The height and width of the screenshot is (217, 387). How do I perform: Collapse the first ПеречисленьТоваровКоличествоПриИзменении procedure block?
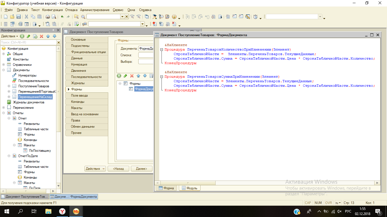click(x=161, y=49)
